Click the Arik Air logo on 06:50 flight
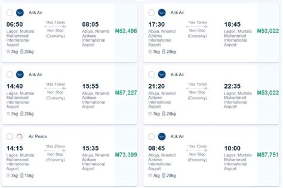 tap(20, 13)
